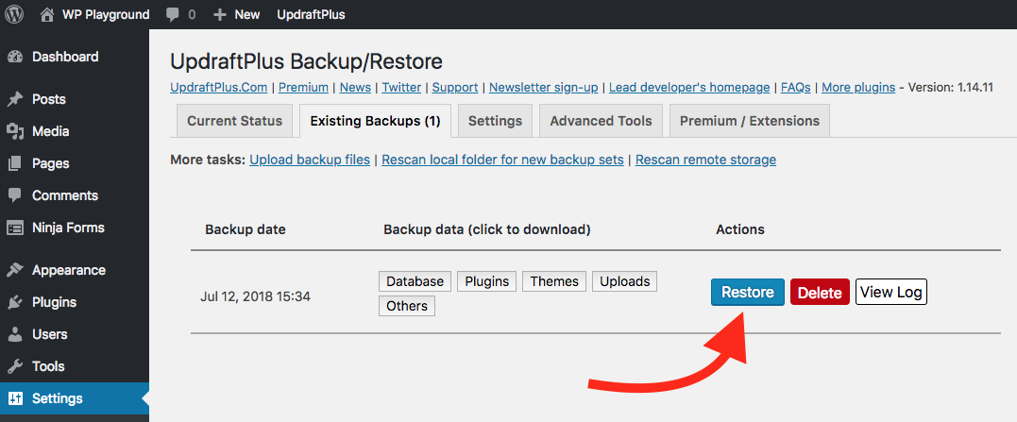Open Plugins in the sidebar menu
Viewport: 1017px width, 422px height.
click(x=54, y=302)
